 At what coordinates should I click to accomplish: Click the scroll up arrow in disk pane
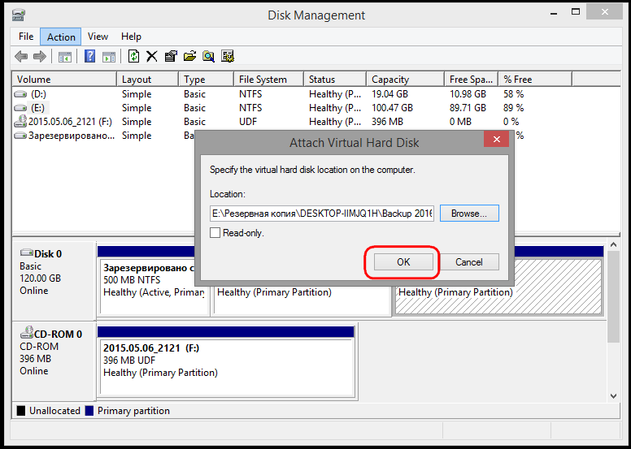613,245
